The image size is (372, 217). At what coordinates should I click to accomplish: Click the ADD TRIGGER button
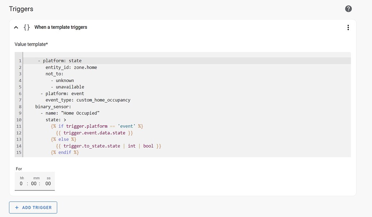pyautogui.click(x=33, y=207)
